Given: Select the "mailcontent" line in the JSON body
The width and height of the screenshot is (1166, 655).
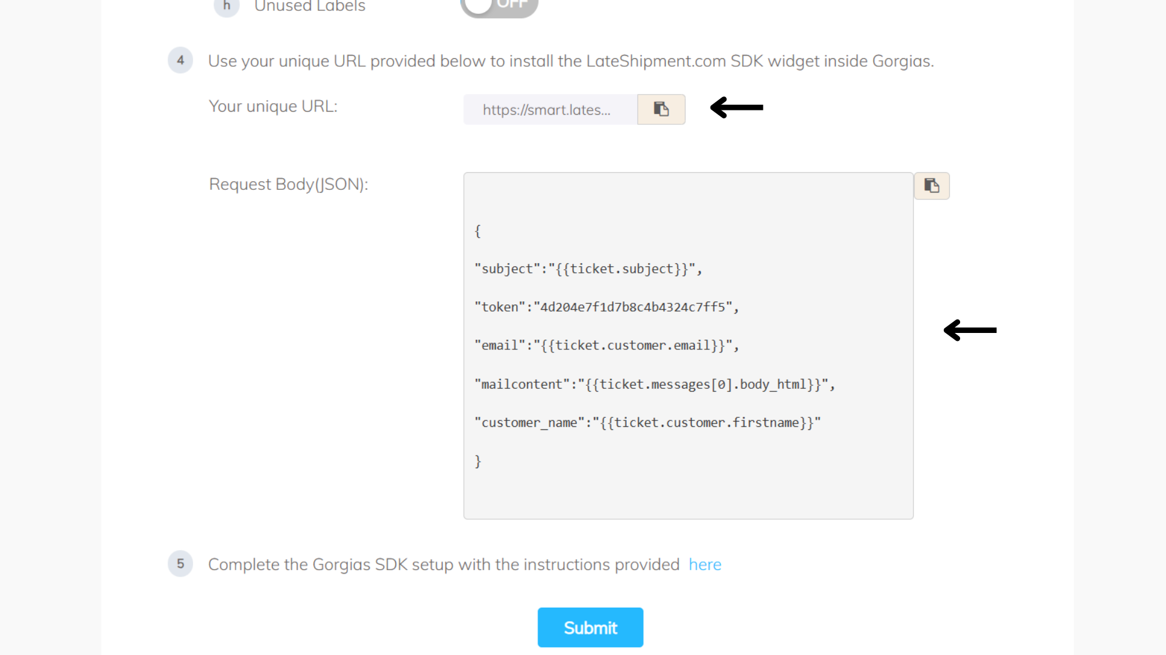Looking at the screenshot, I should (x=655, y=384).
